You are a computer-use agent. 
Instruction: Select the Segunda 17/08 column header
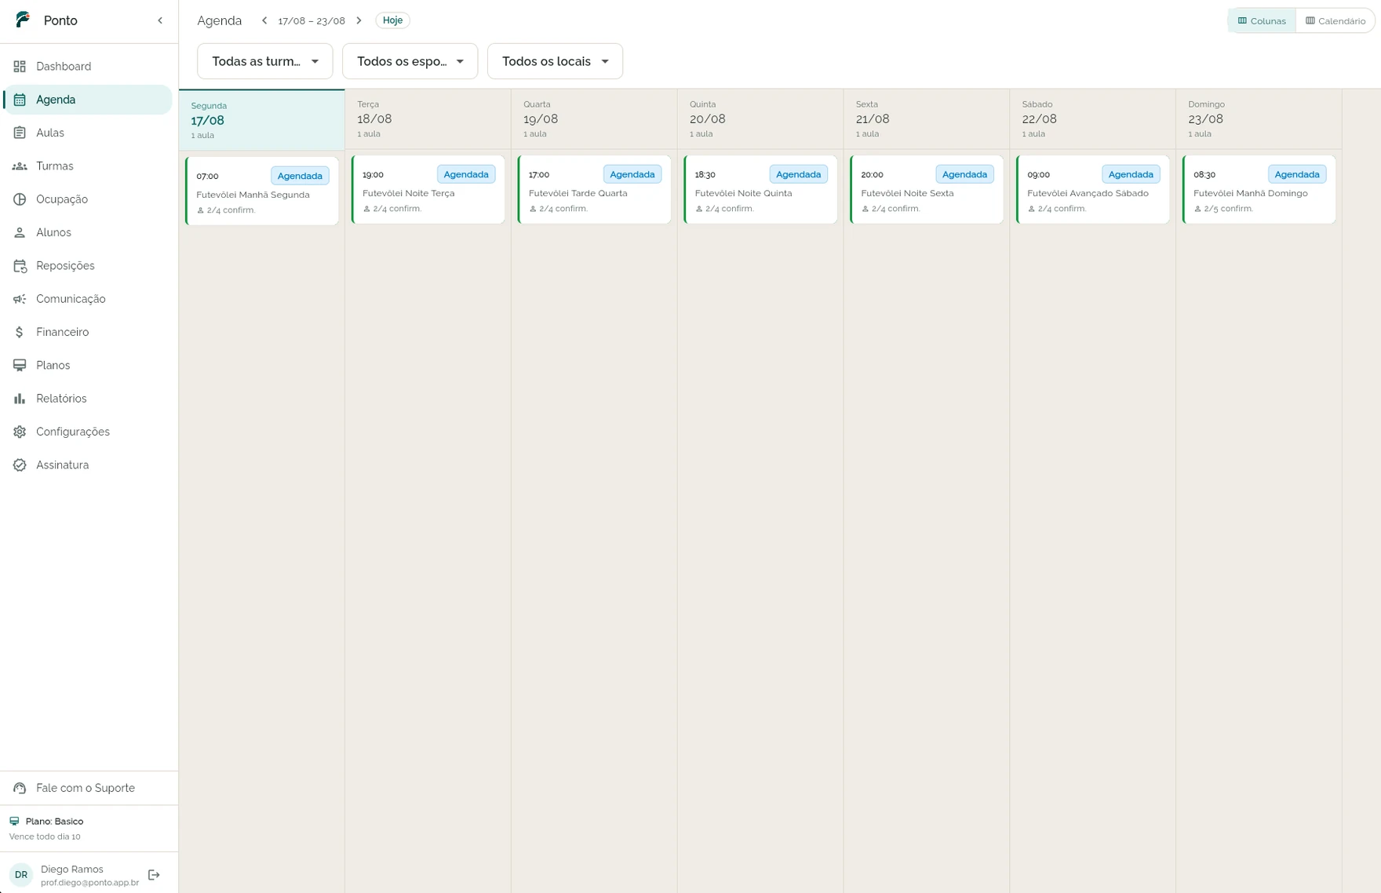pos(262,120)
